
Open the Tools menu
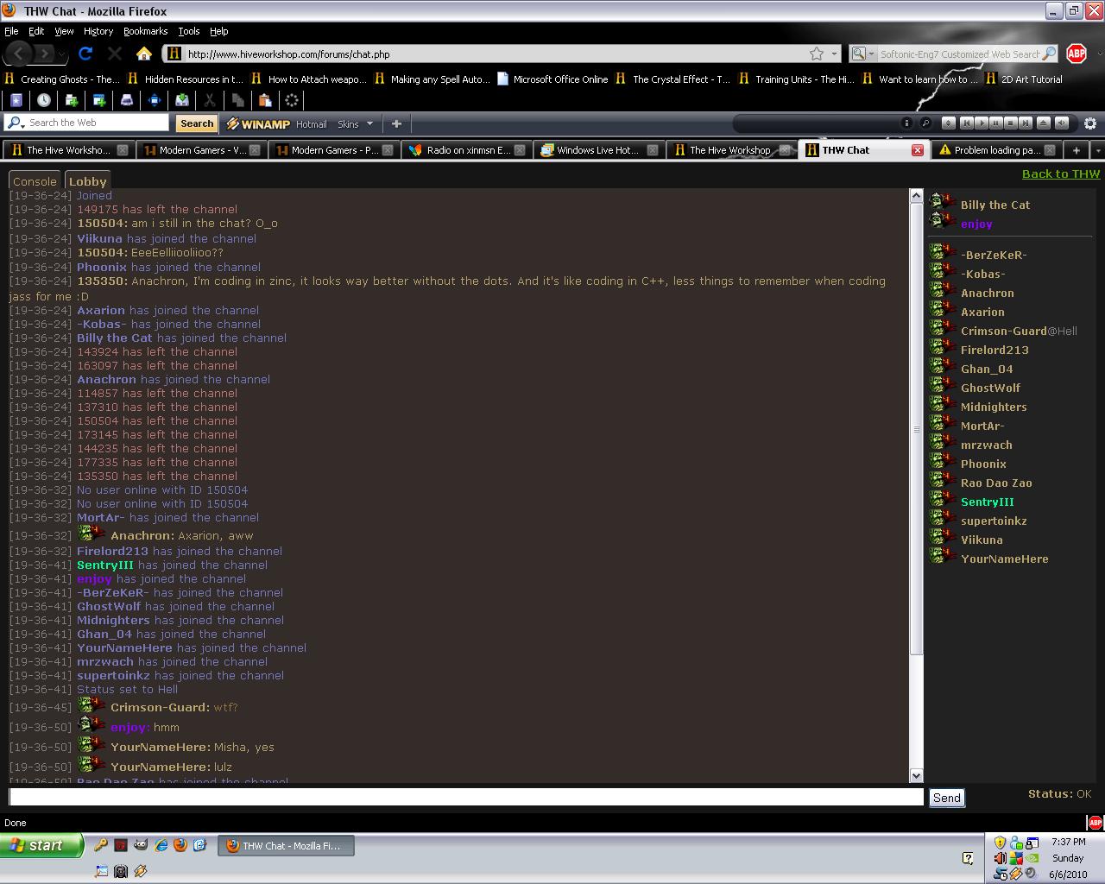[188, 31]
